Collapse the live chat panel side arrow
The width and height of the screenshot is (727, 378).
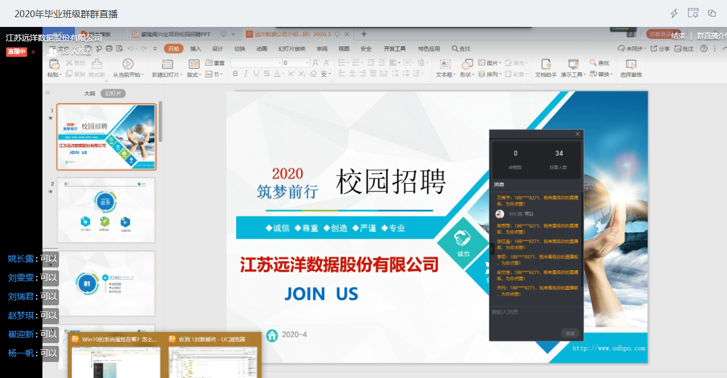coord(491,249)
